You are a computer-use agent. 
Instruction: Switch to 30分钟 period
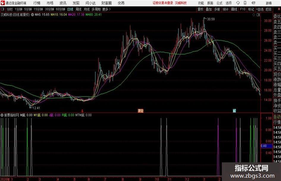[49, 9]
